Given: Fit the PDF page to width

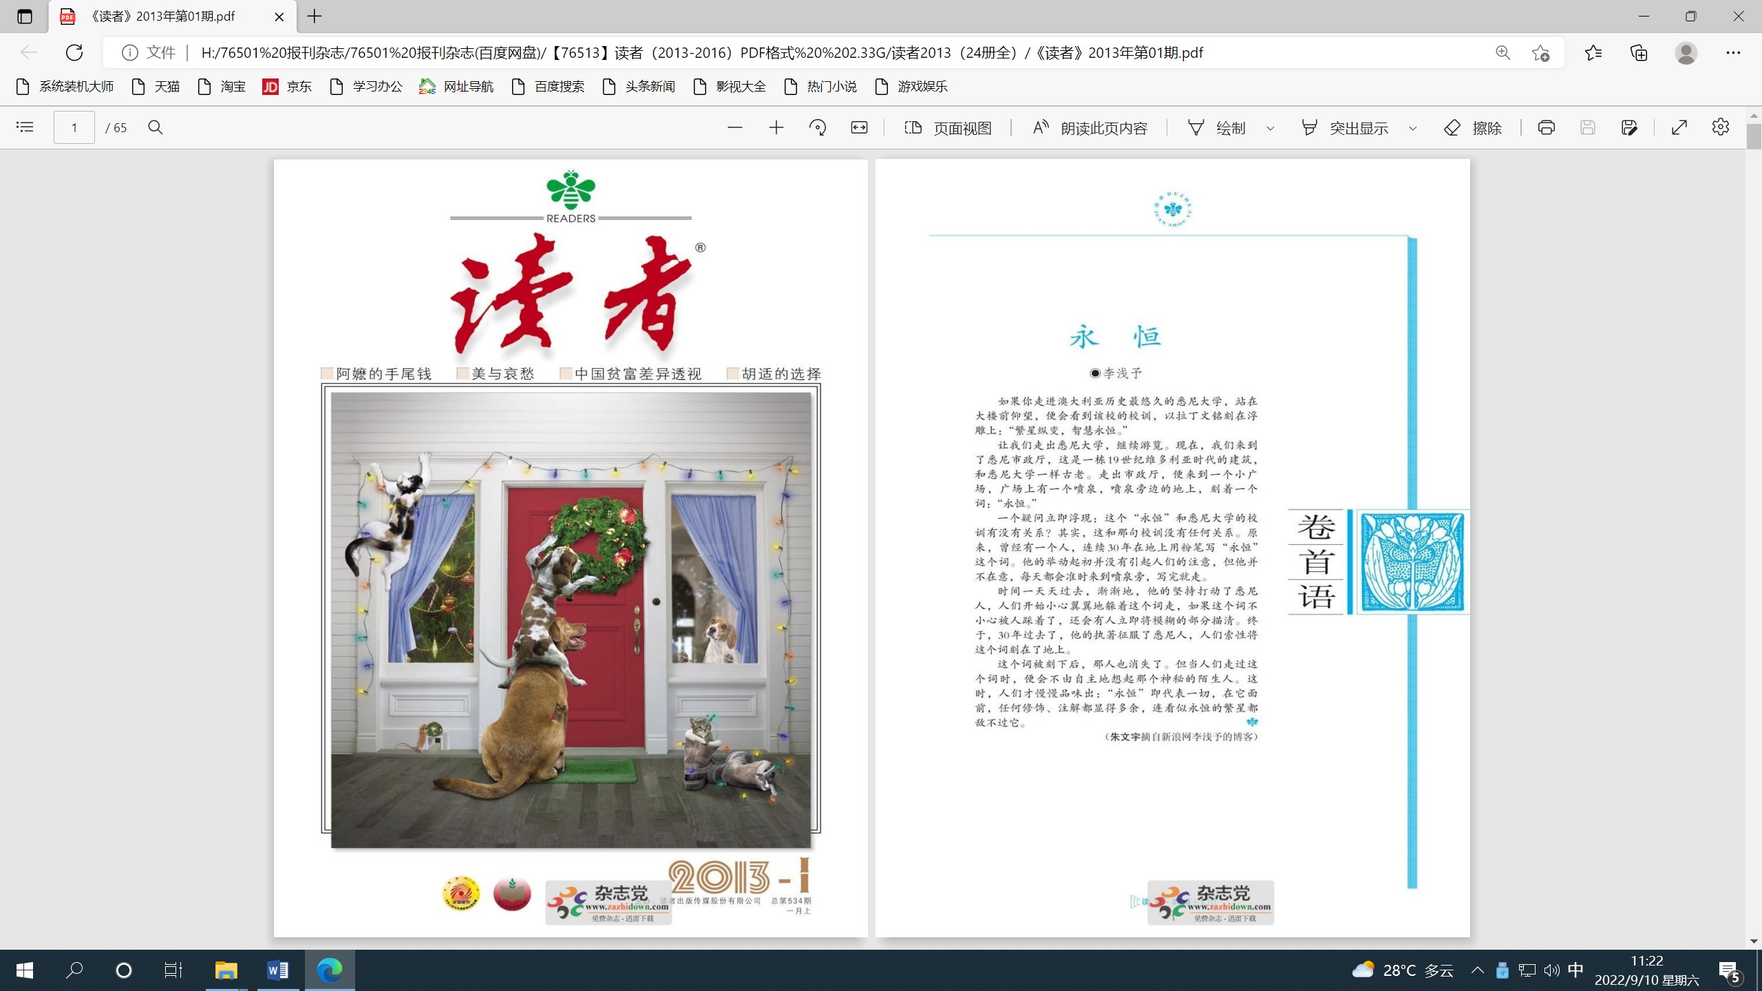Looking at the screenshot, I should tap(859, 127).
